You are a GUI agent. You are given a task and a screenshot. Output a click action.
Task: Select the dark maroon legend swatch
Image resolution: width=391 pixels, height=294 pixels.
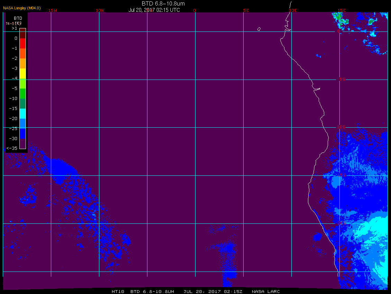(x=23, y=34)
